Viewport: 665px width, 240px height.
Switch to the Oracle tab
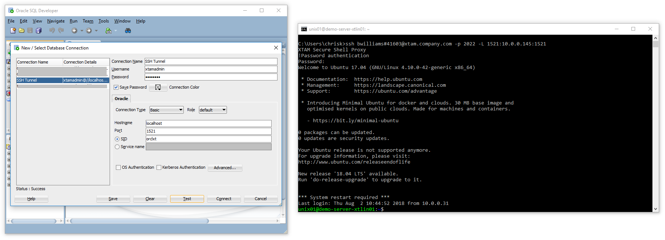tap(121, 99)
